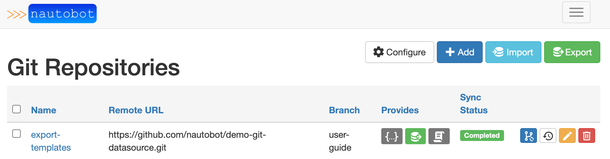Sort by the Branch column header
610x159 pixels.
click(344, 110)
